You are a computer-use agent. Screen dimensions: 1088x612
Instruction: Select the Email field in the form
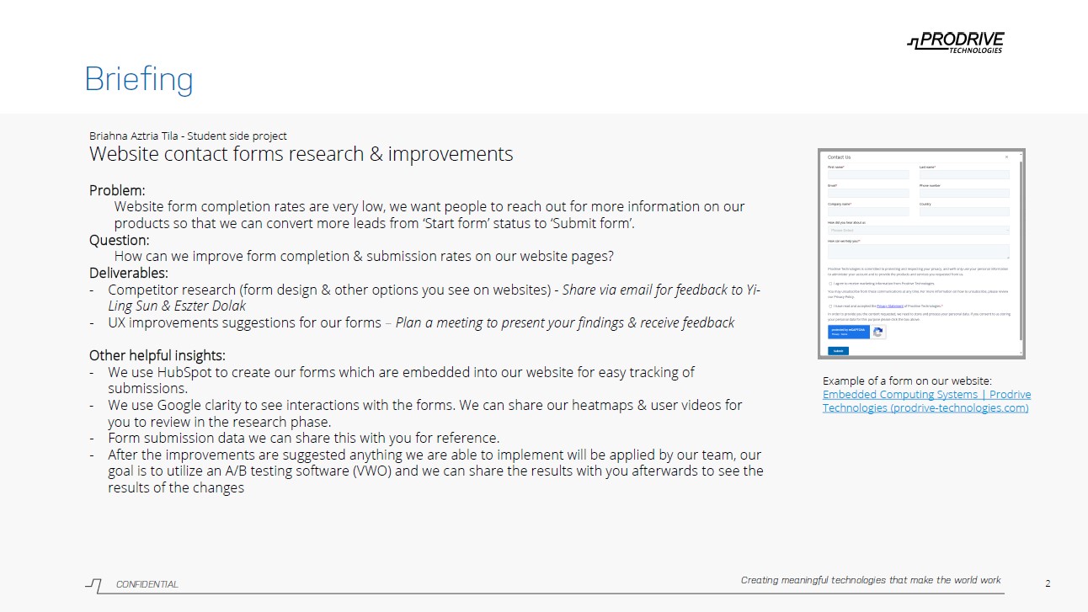pyautogui.click(x=868, y=194)
